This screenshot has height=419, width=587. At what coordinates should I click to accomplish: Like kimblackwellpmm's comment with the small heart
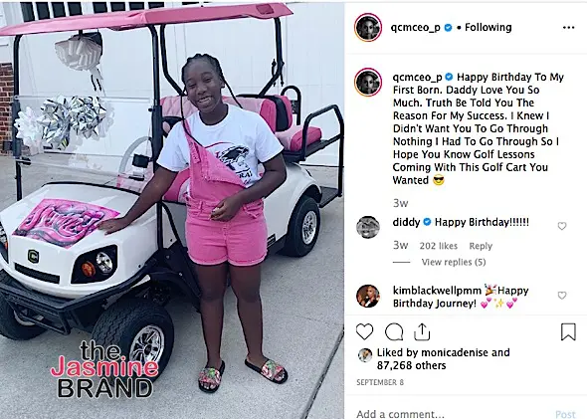(562, 296)
